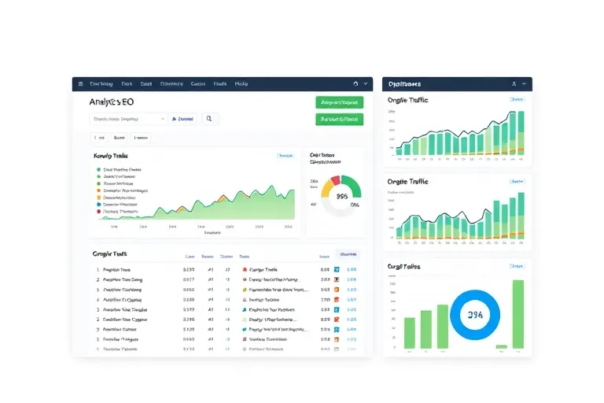Screen dimensions: 604x403
Task: Click the outlined link in the bottom right-panel chart card
Action: [517, 266]
